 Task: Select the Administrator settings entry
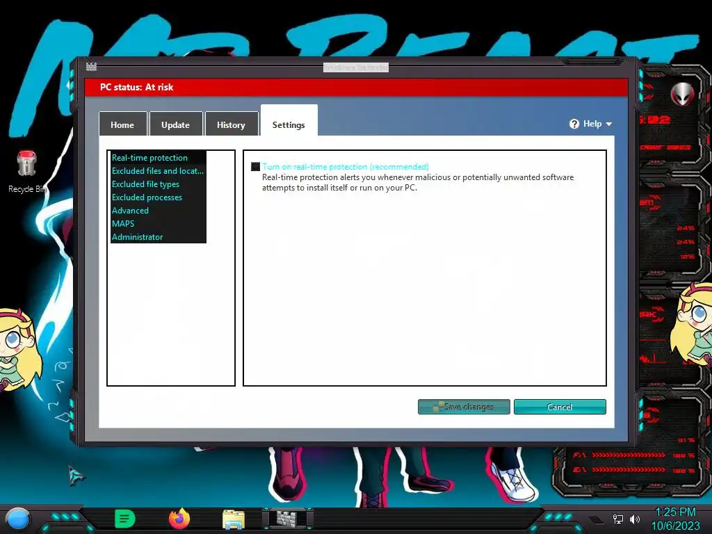tap(137, 236)
